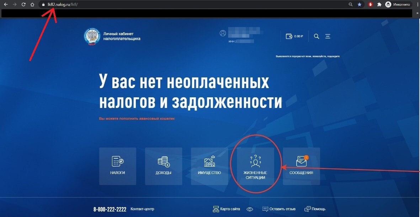Click the ИНН label under the user name
The image size is (420, 217).
pyautogui.click(x=232, y=42)
